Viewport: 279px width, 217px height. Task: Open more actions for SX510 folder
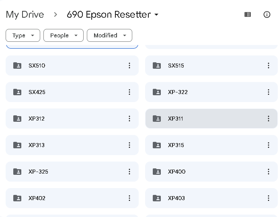click(129, 66)
